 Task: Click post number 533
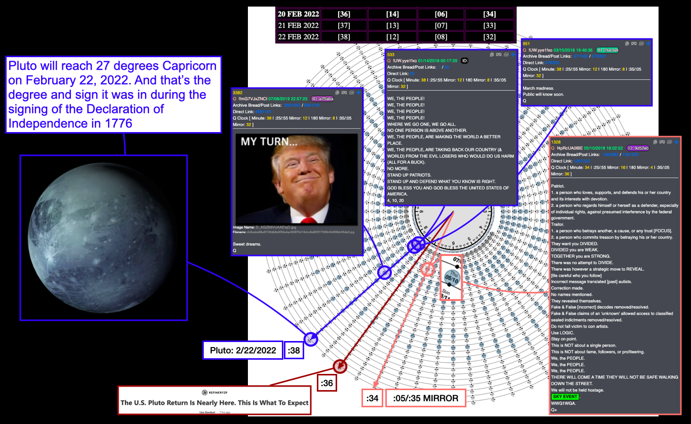pyautogui.click(x=390, y=55)
